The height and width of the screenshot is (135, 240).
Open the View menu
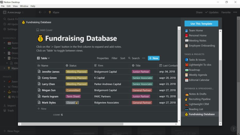click(x=15, y=6)
